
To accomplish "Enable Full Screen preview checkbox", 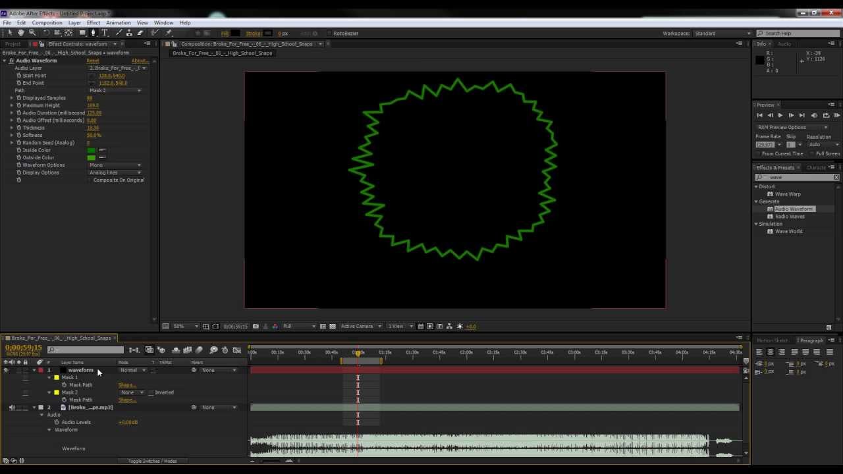I will tap(812, 153).
